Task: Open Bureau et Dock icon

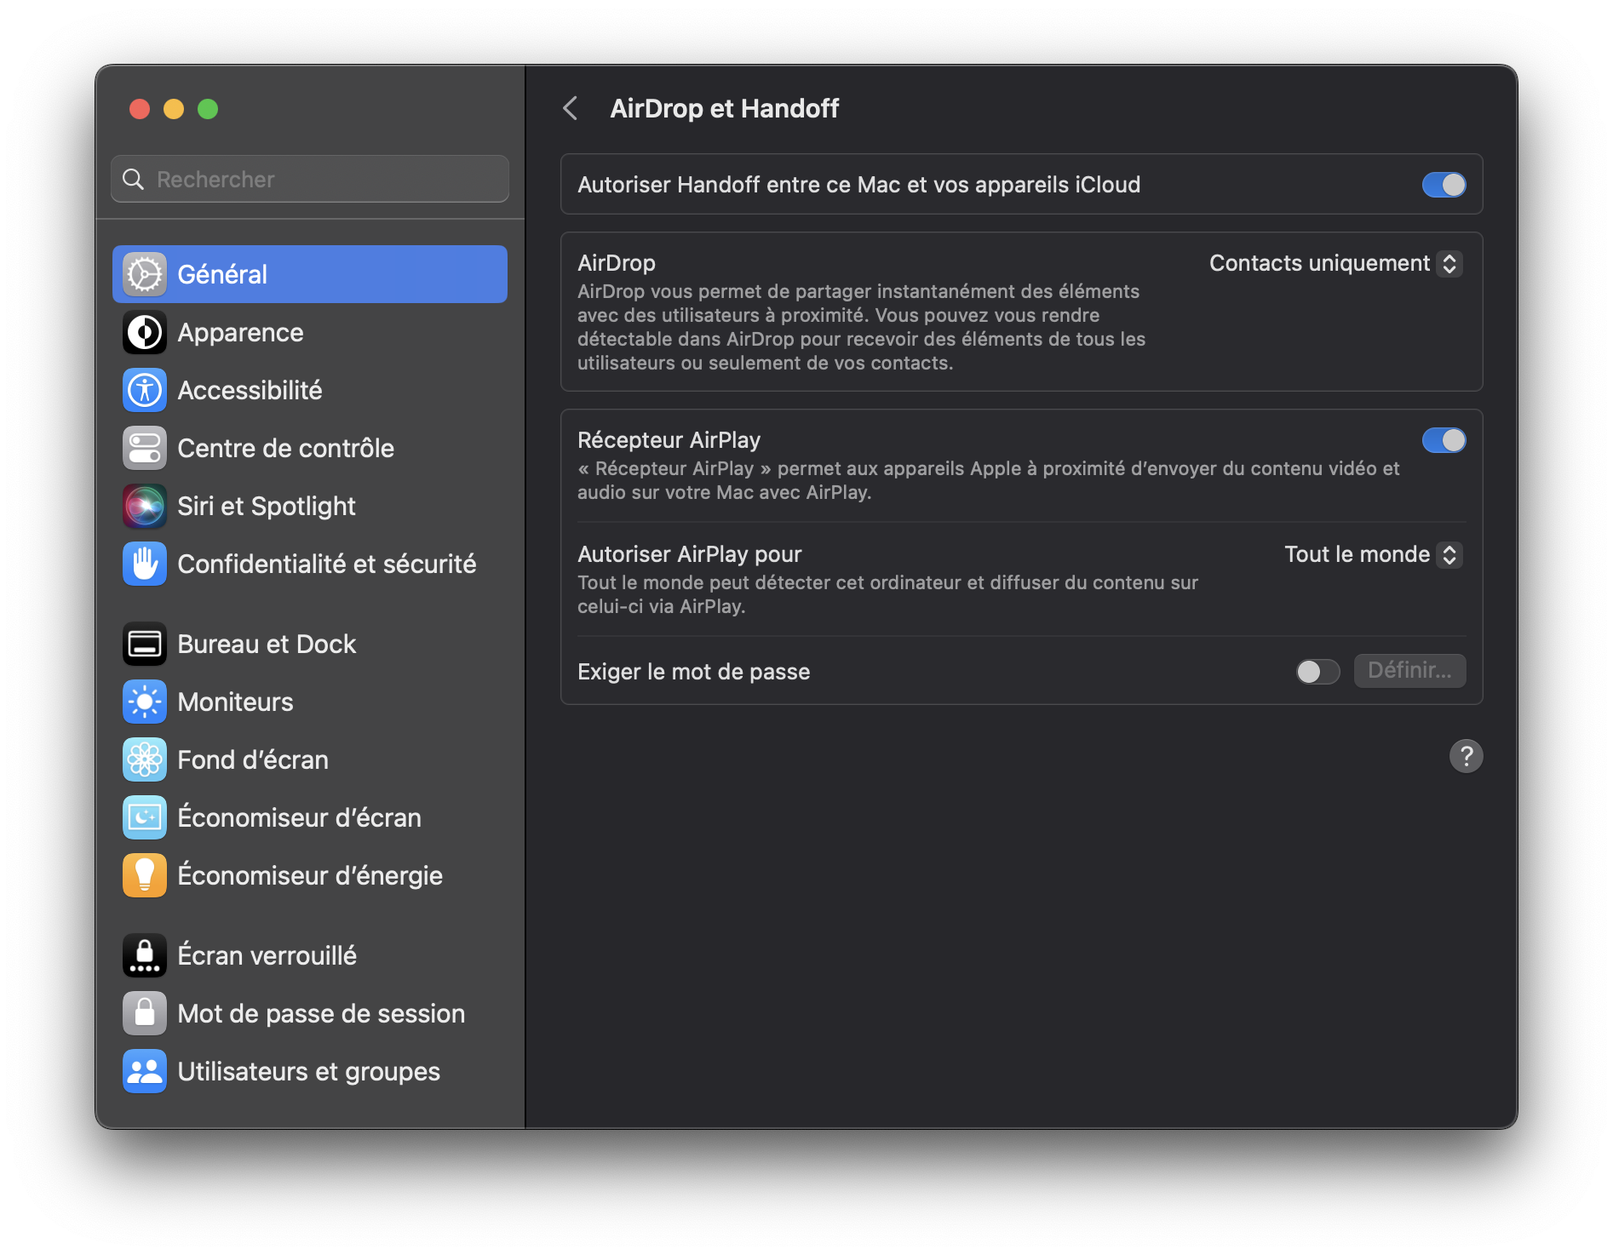Action: click(x=145, y=644)
